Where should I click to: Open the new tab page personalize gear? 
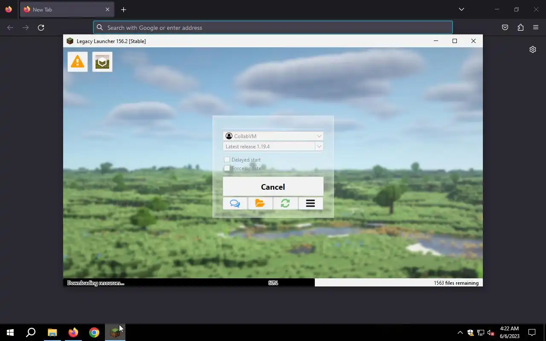click(x=533, y=49)
